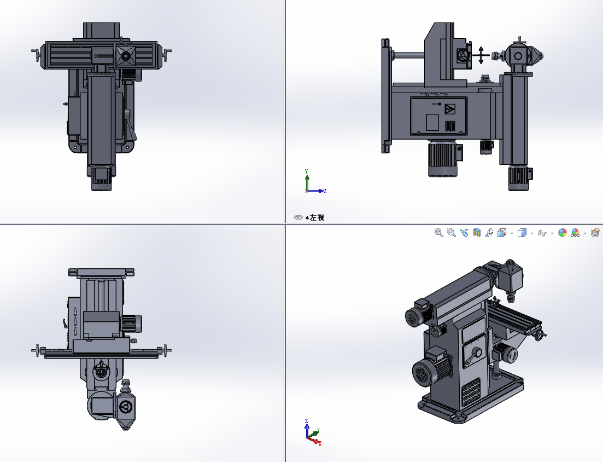Click the Previous View icon
Screen dimensions: 603x462
point(464,233)
